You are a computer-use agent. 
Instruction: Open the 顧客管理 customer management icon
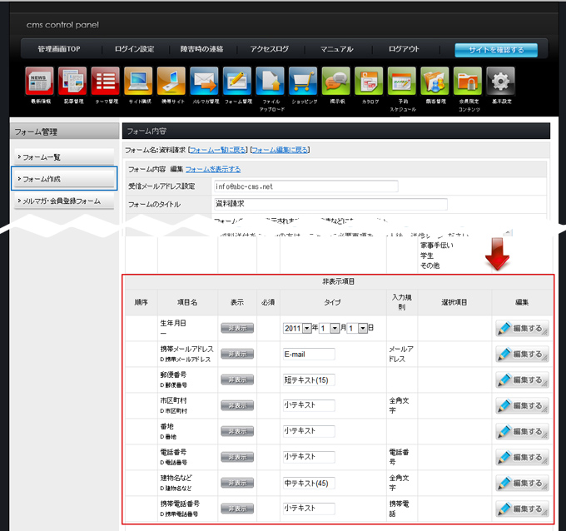[434, 82]
